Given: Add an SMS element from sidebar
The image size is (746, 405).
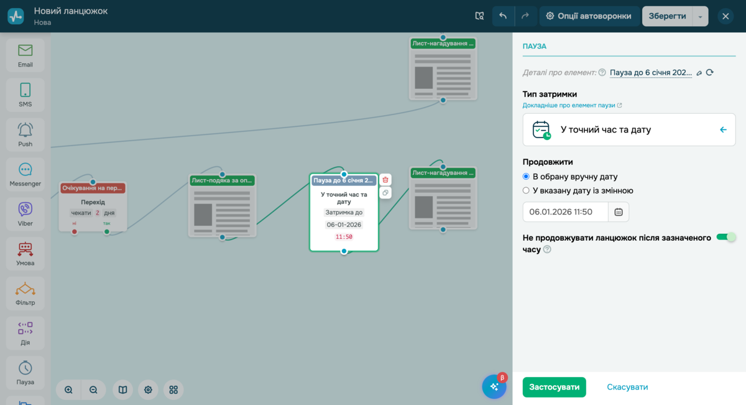Looking at the screenshot, I should point(25,95).
